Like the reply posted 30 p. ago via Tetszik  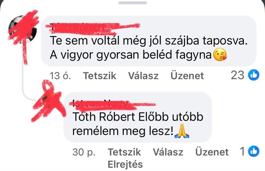pyautogui.click(x=125, y=152)
